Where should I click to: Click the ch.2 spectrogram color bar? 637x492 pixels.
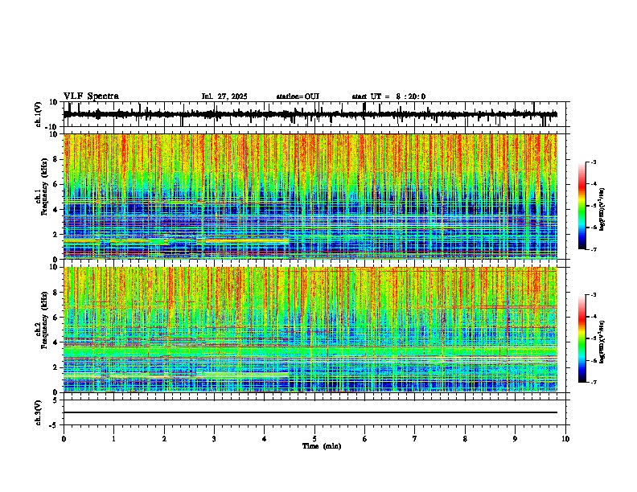582,338
